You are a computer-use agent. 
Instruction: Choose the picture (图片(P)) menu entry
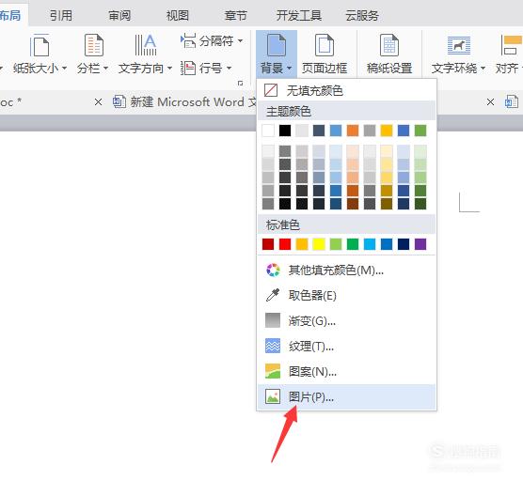click(x=346, y=396)
